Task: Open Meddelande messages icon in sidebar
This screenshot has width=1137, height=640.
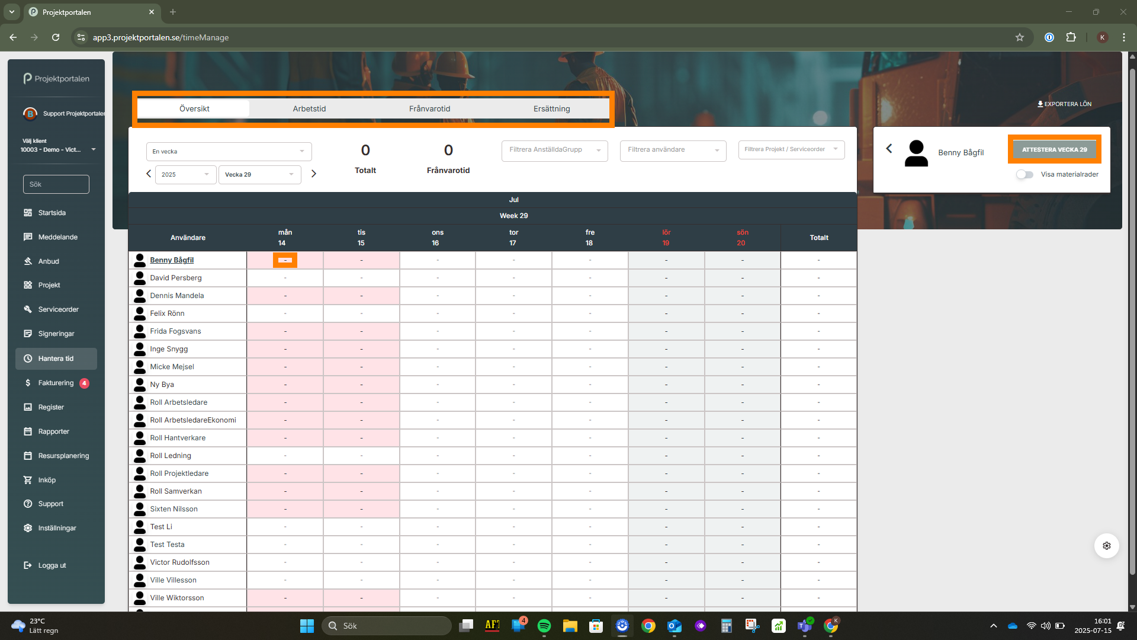Action: click(x=28, y=237)
